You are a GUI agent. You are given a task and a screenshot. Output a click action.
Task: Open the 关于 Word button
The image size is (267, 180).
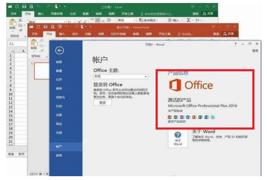pos(178,139)
